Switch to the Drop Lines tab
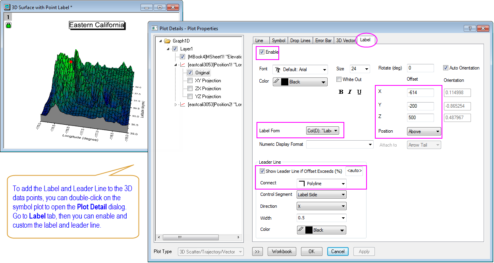Viewport: 494px width, 263px height. click(300, 41)
